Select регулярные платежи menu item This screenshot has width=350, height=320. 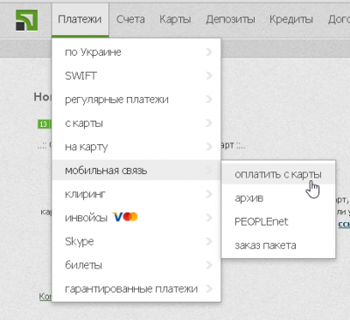pos(136,100)
